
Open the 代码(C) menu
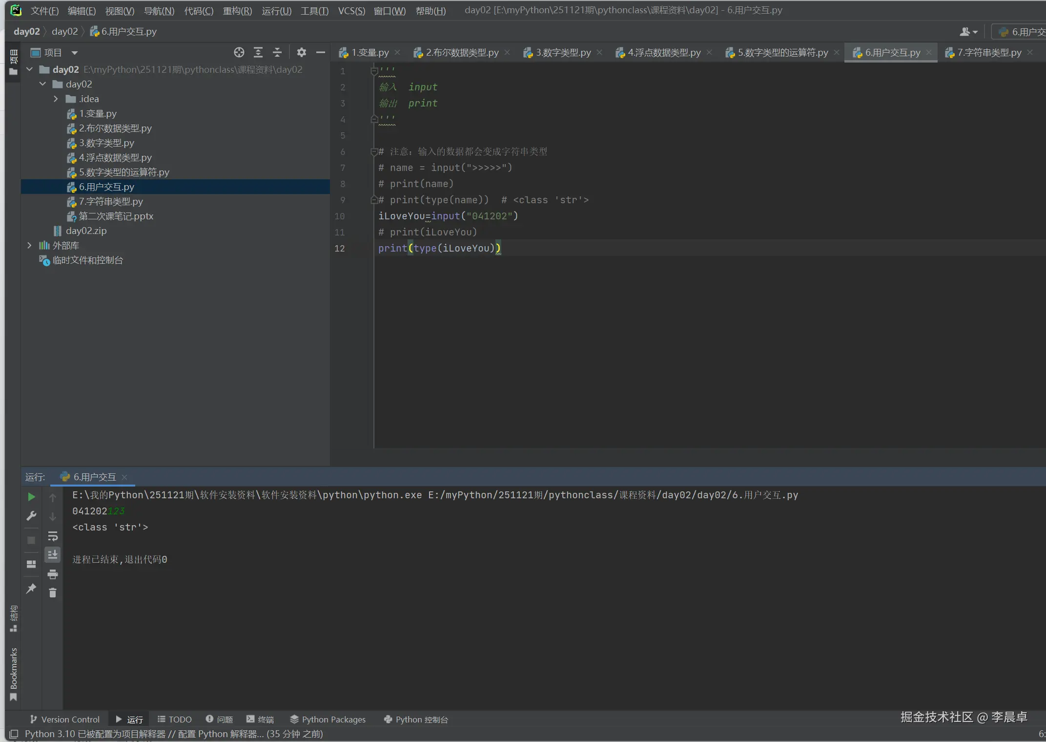[x=198, y=10]
